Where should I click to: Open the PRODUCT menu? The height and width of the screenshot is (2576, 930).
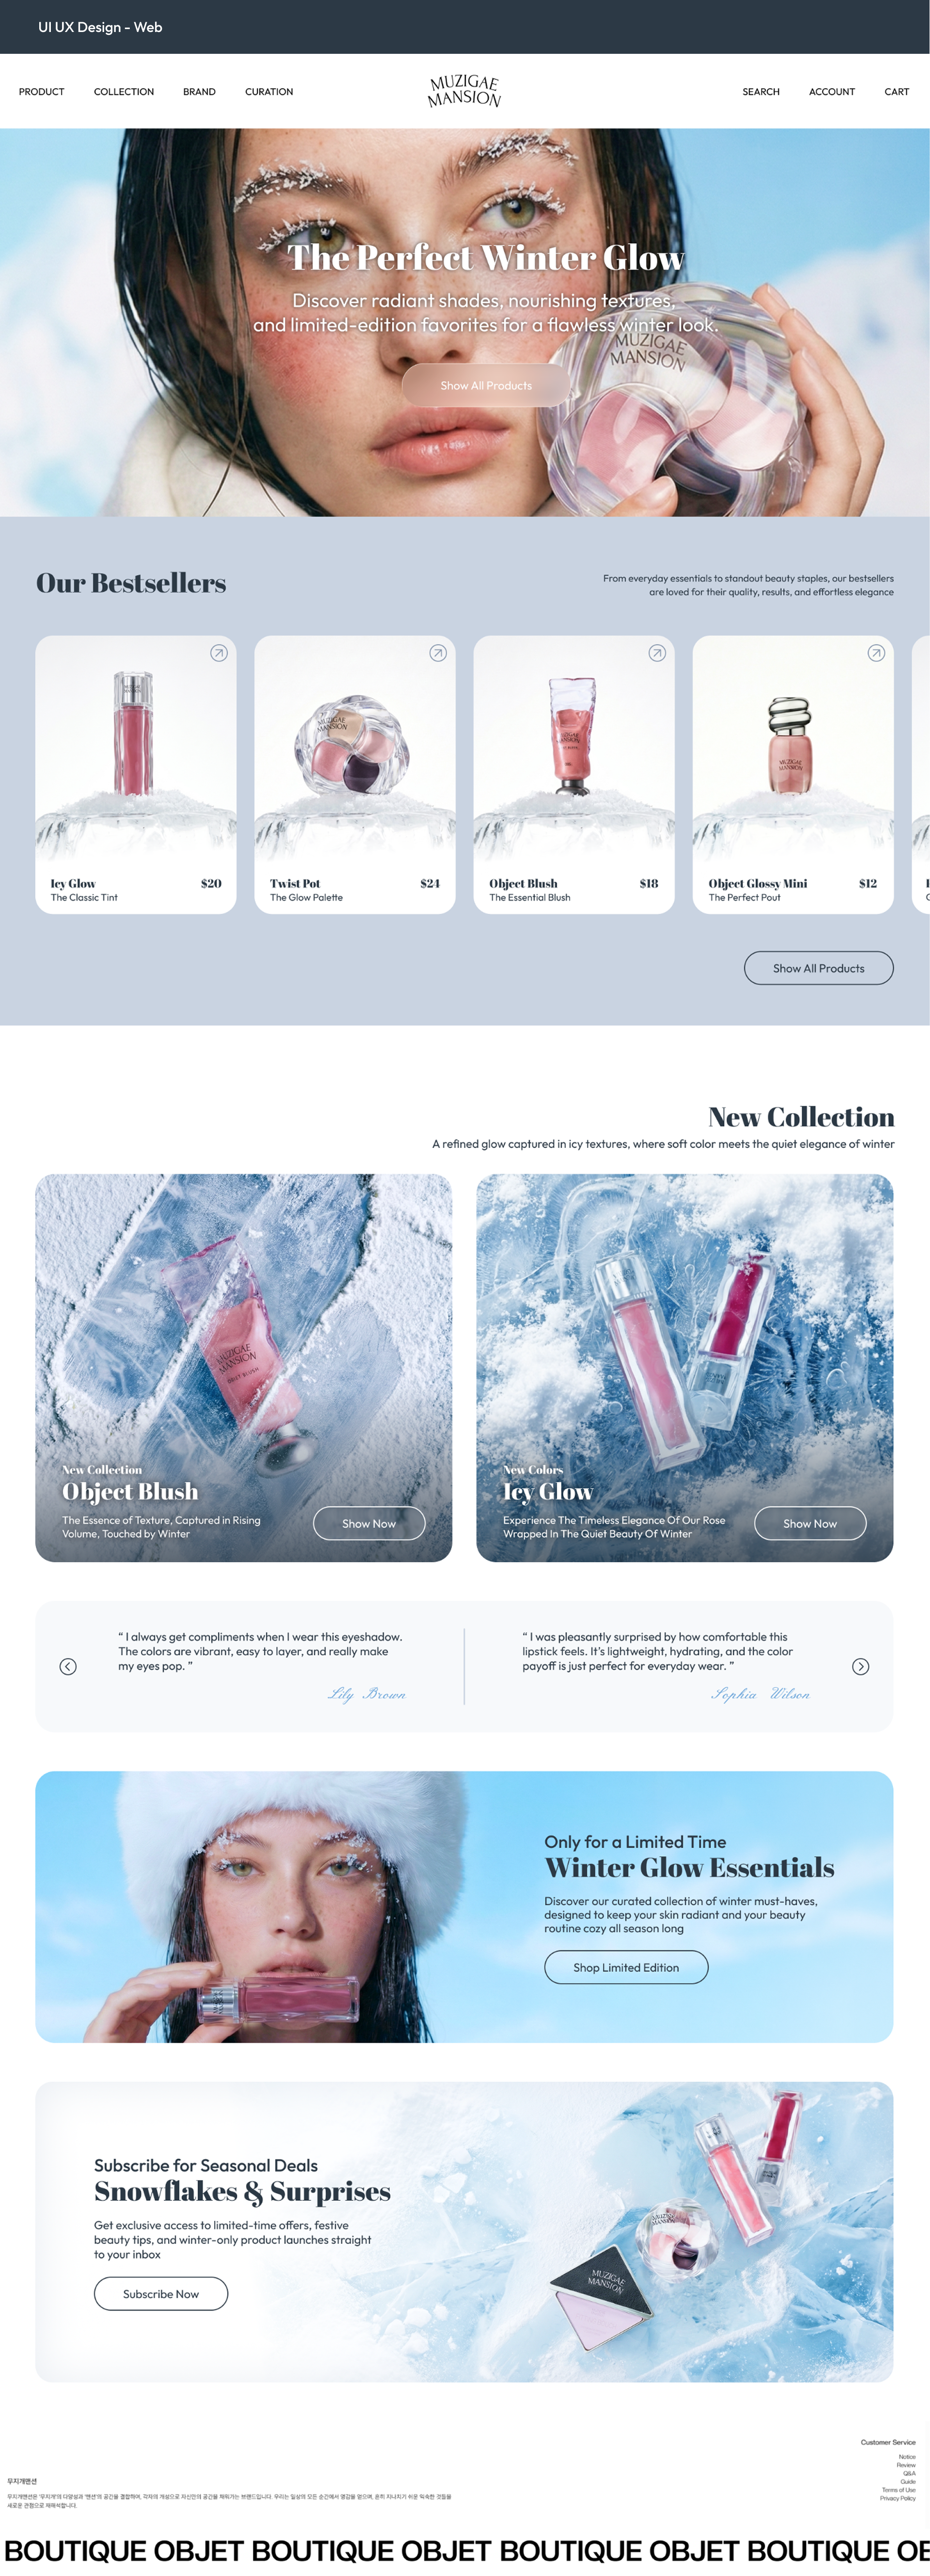pyautogui.click(x=41, y=92)
